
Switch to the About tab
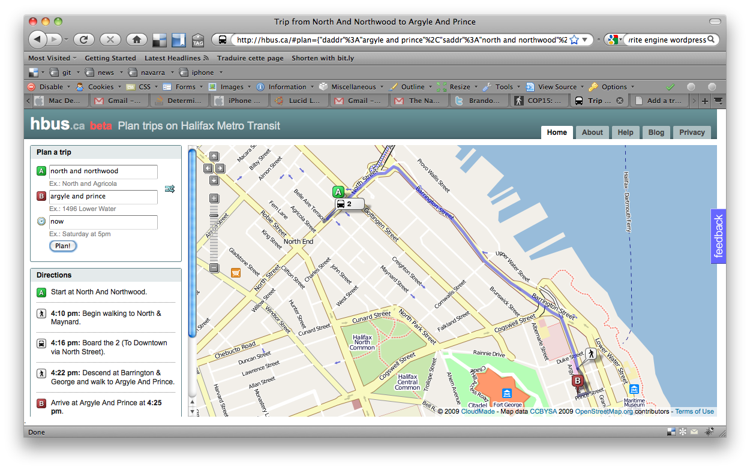coord(592,132)
